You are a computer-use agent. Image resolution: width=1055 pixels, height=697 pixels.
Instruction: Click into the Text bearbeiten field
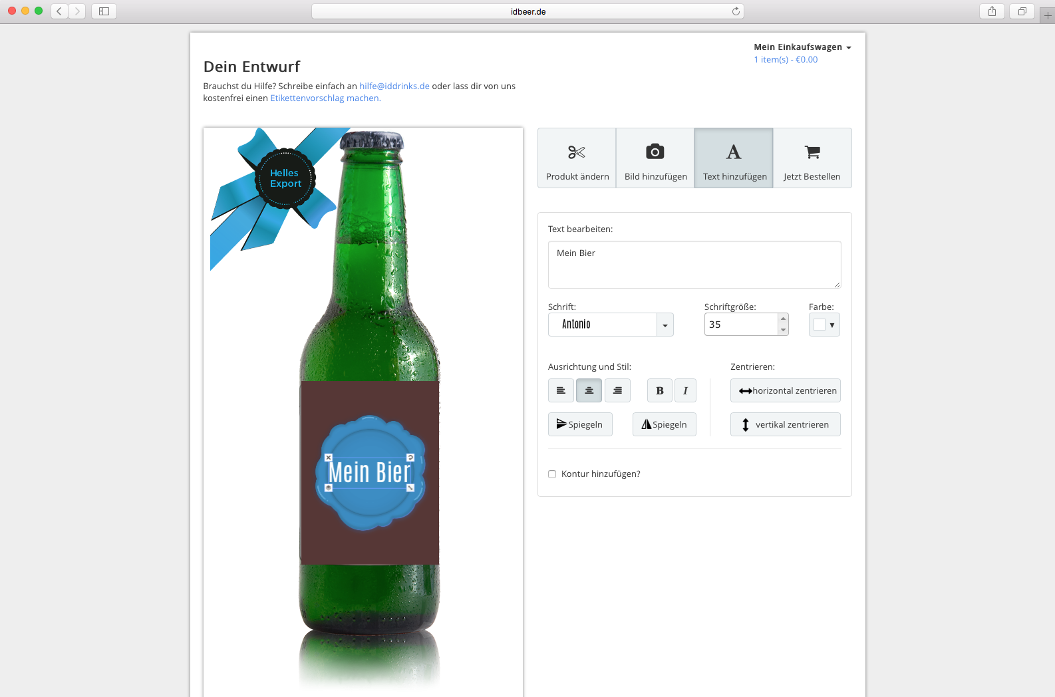pos(694,265)
